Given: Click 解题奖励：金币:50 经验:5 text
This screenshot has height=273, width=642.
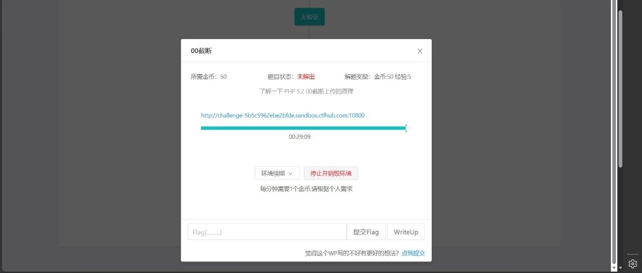Looking at the screenshot, I should coord(378,77).
